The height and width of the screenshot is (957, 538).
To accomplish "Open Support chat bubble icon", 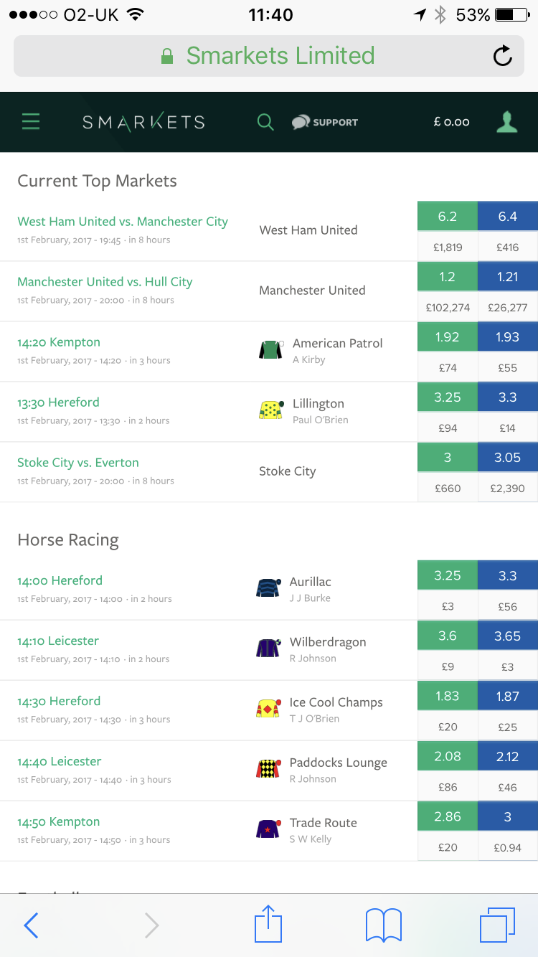I will 301,123.
